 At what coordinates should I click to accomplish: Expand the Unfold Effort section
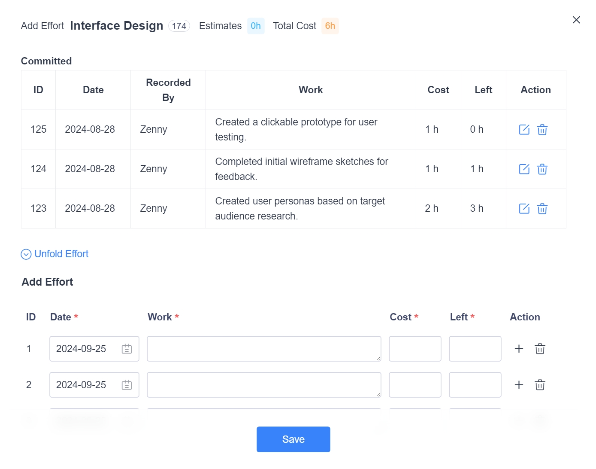[x=55, y=254]
